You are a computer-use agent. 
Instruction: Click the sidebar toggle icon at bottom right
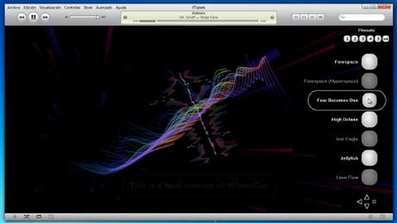tap(382, 216)
